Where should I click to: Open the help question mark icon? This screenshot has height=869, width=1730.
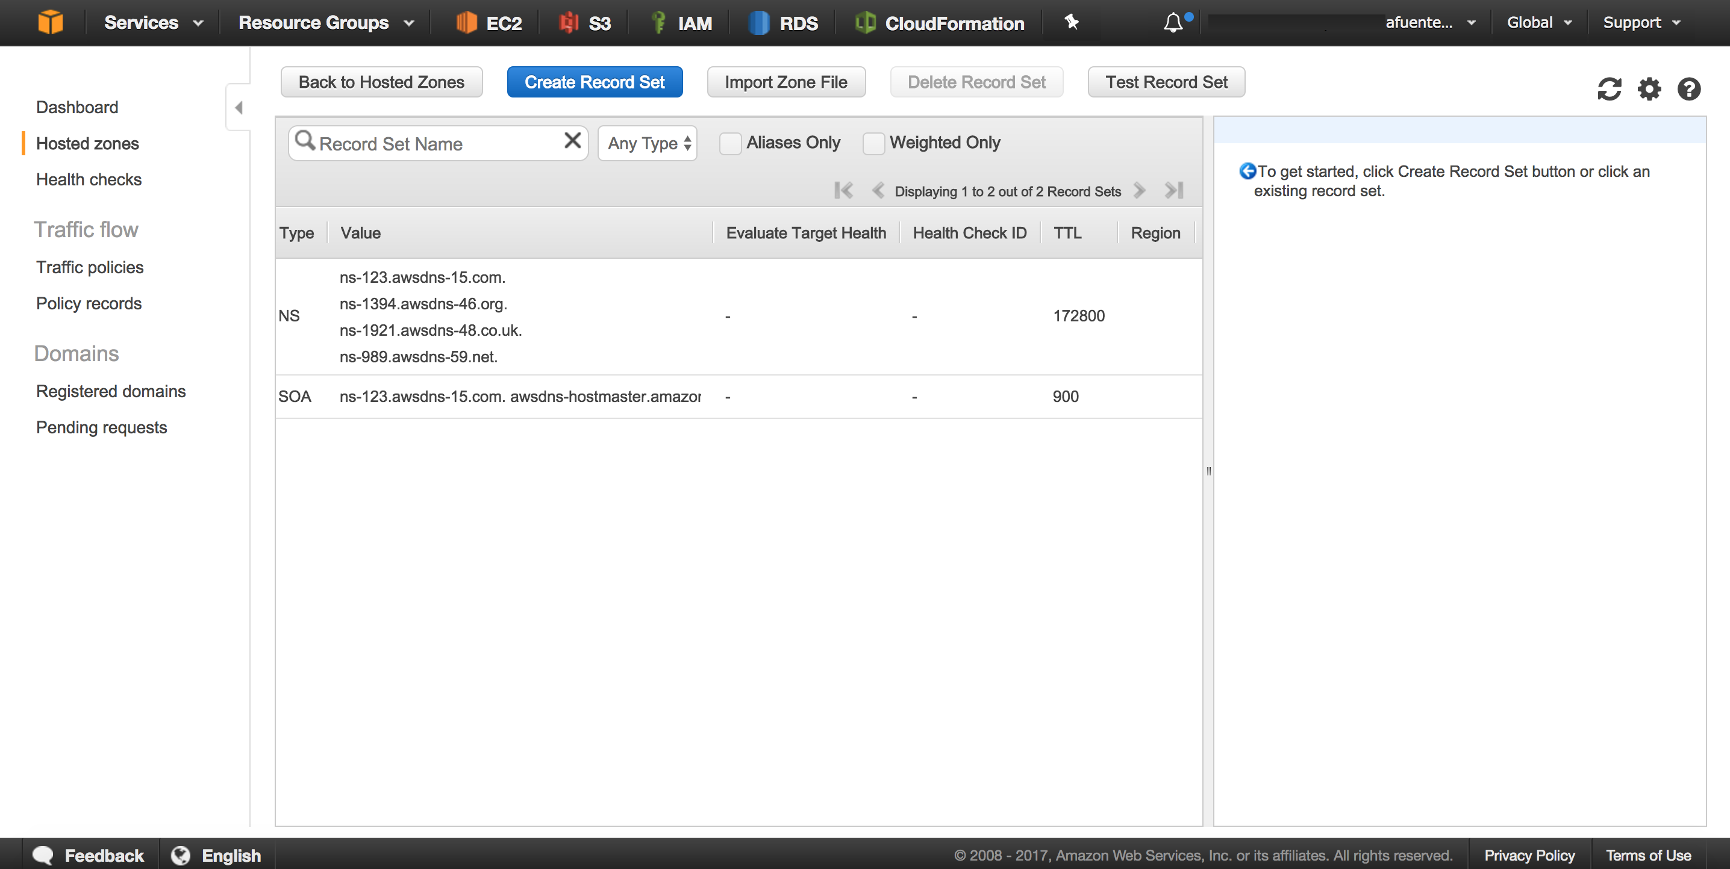coord(1688,88)
